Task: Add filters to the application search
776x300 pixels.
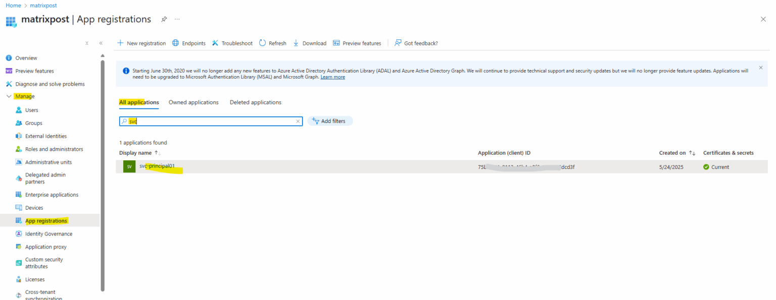Action: (330, 121)
